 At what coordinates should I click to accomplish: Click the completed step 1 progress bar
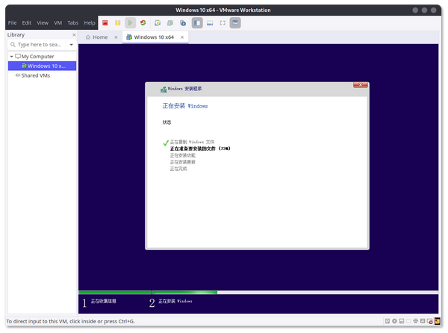(115, 292)
